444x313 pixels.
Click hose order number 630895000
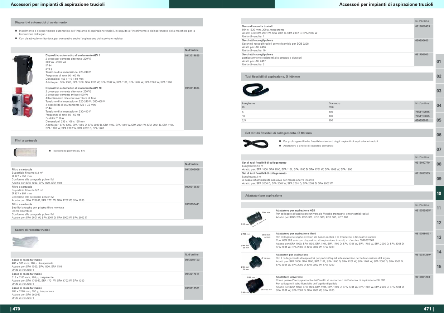pos(422,120)
